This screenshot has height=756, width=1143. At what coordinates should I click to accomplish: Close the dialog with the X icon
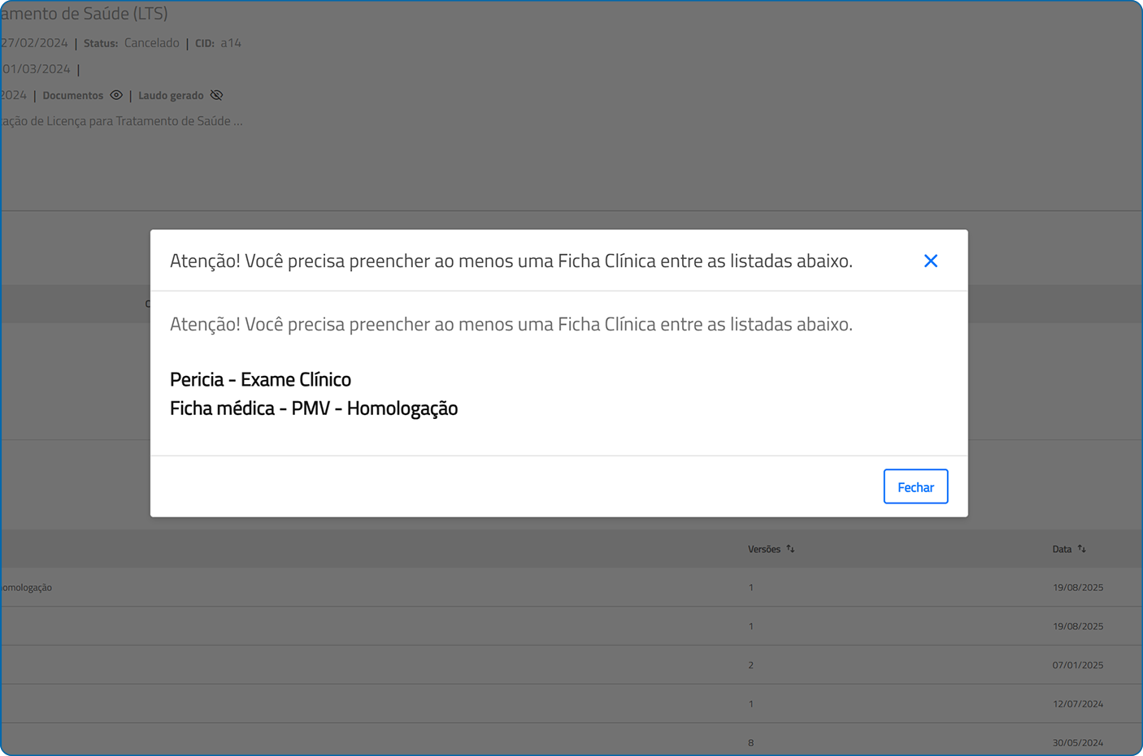931,261
